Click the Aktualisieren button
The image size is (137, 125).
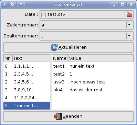click(68, 47)
